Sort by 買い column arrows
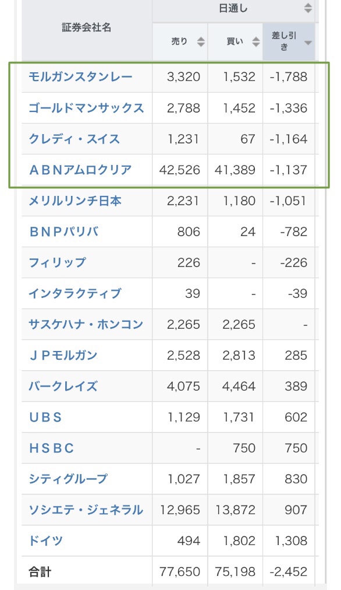Screen dimensions: 341x590 click(256, 42)
